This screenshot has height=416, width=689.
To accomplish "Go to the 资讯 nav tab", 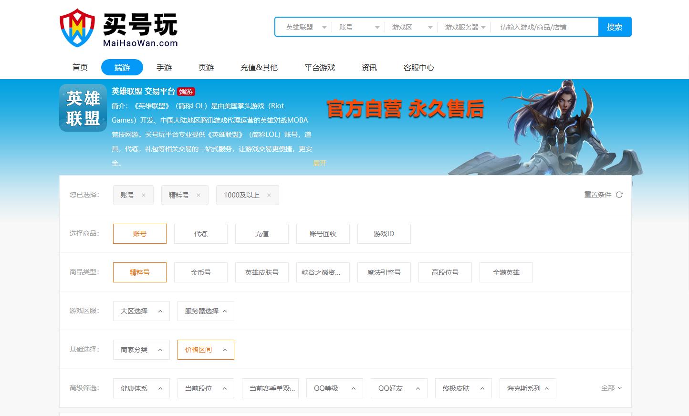I will pos(369,67).
